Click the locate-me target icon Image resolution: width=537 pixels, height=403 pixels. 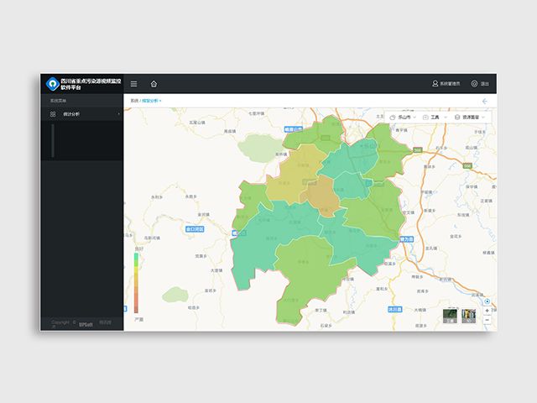pos(487,301)
